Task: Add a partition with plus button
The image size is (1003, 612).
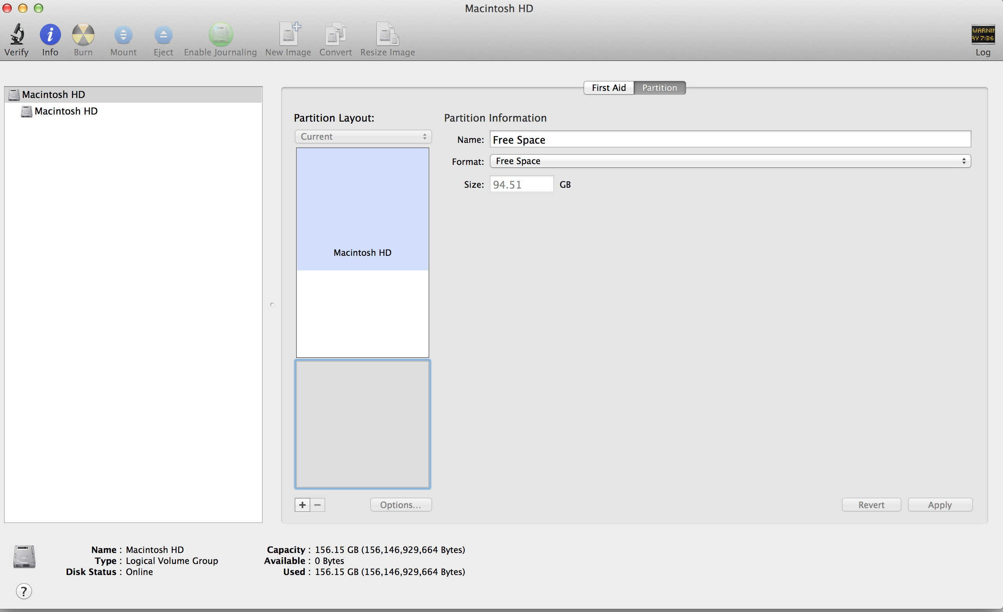Action: 302,505
